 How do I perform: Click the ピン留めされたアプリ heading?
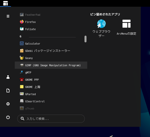(105, 14)
